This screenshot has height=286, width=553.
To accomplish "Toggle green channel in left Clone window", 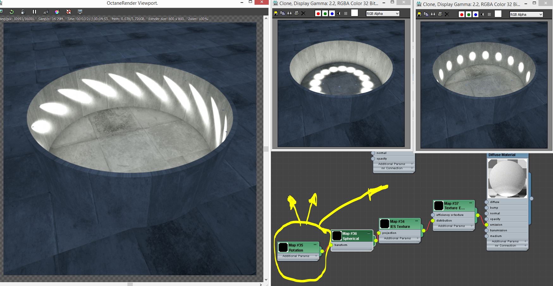I will coord(325,13).
